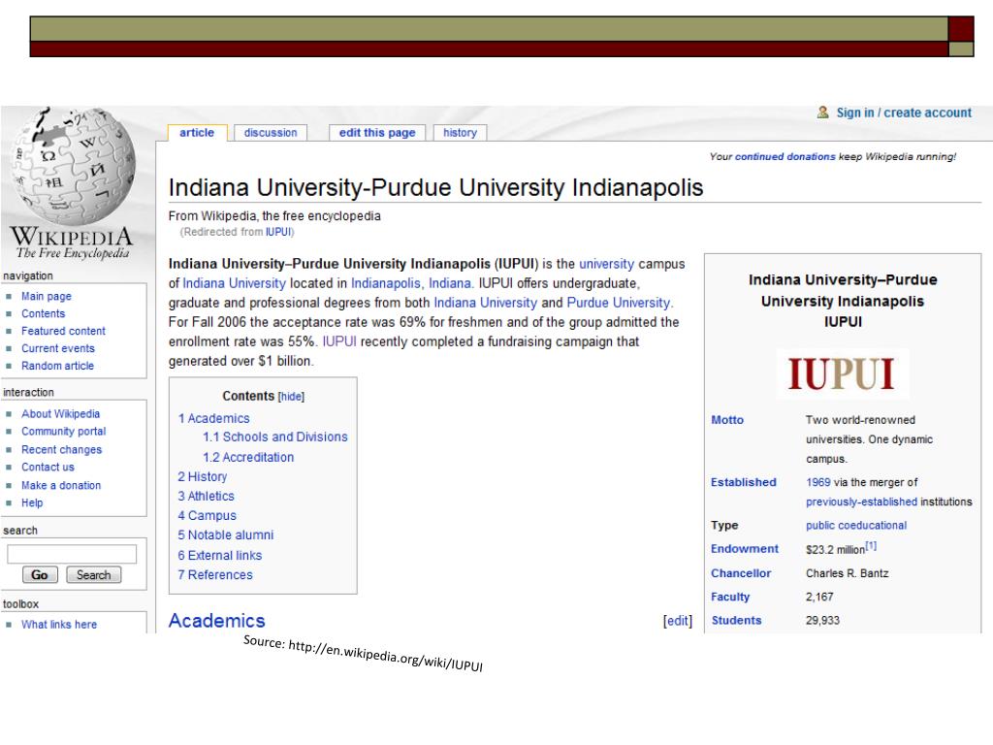
Task: Open the previously-established link
Action: coord(861,502)
